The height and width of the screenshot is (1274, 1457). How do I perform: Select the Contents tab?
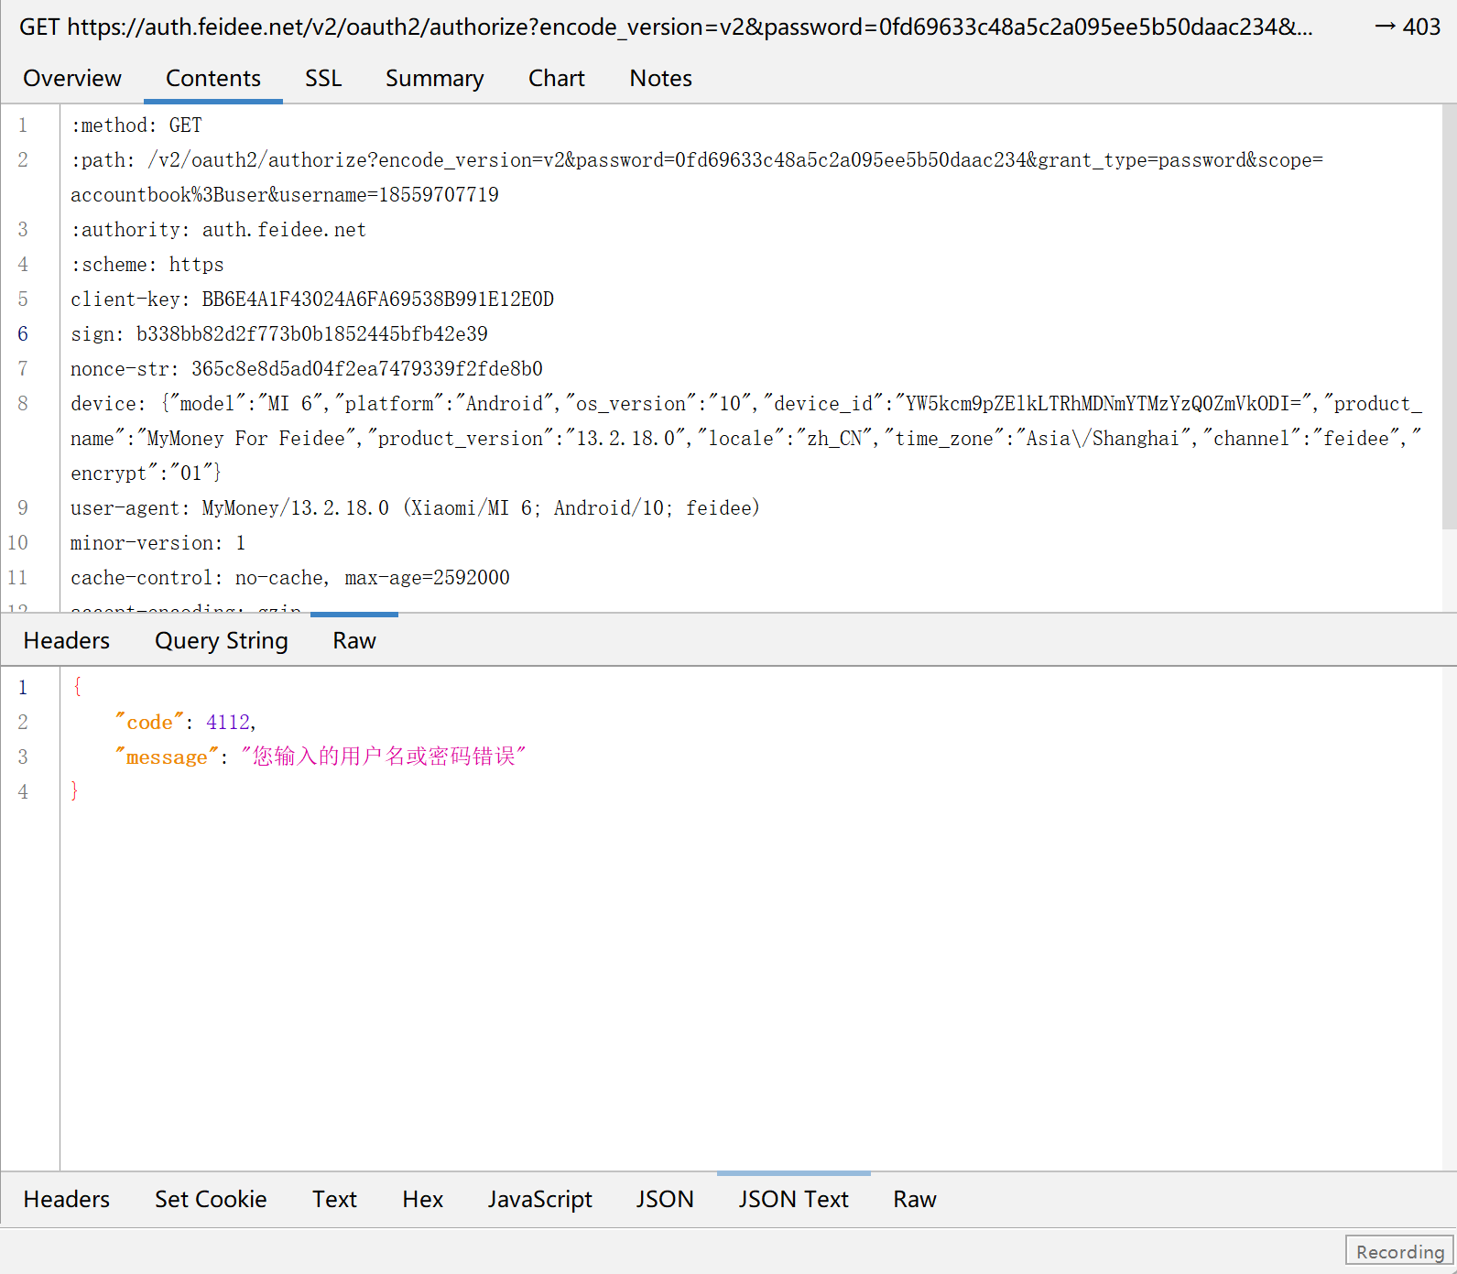click(x=213, y=79)
